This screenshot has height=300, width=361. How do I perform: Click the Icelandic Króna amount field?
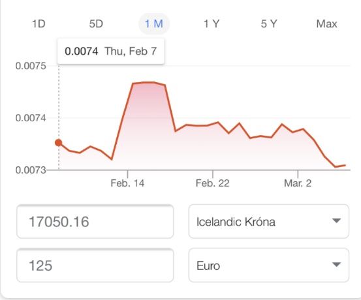(x=95, y=221)
